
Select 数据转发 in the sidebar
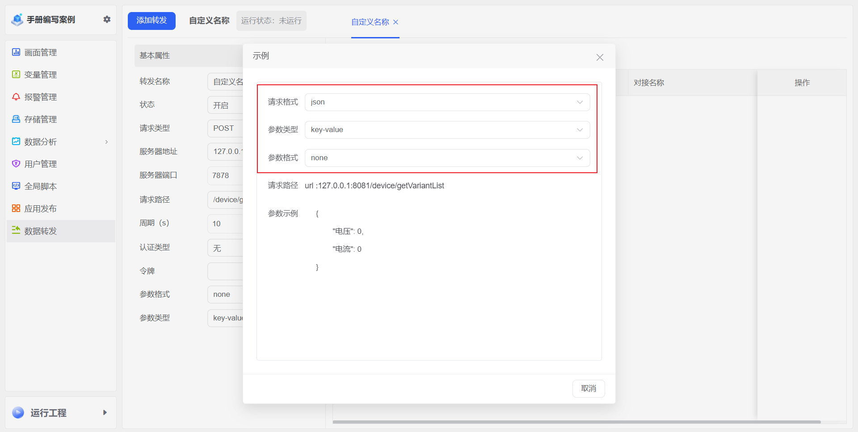(41, 231)
